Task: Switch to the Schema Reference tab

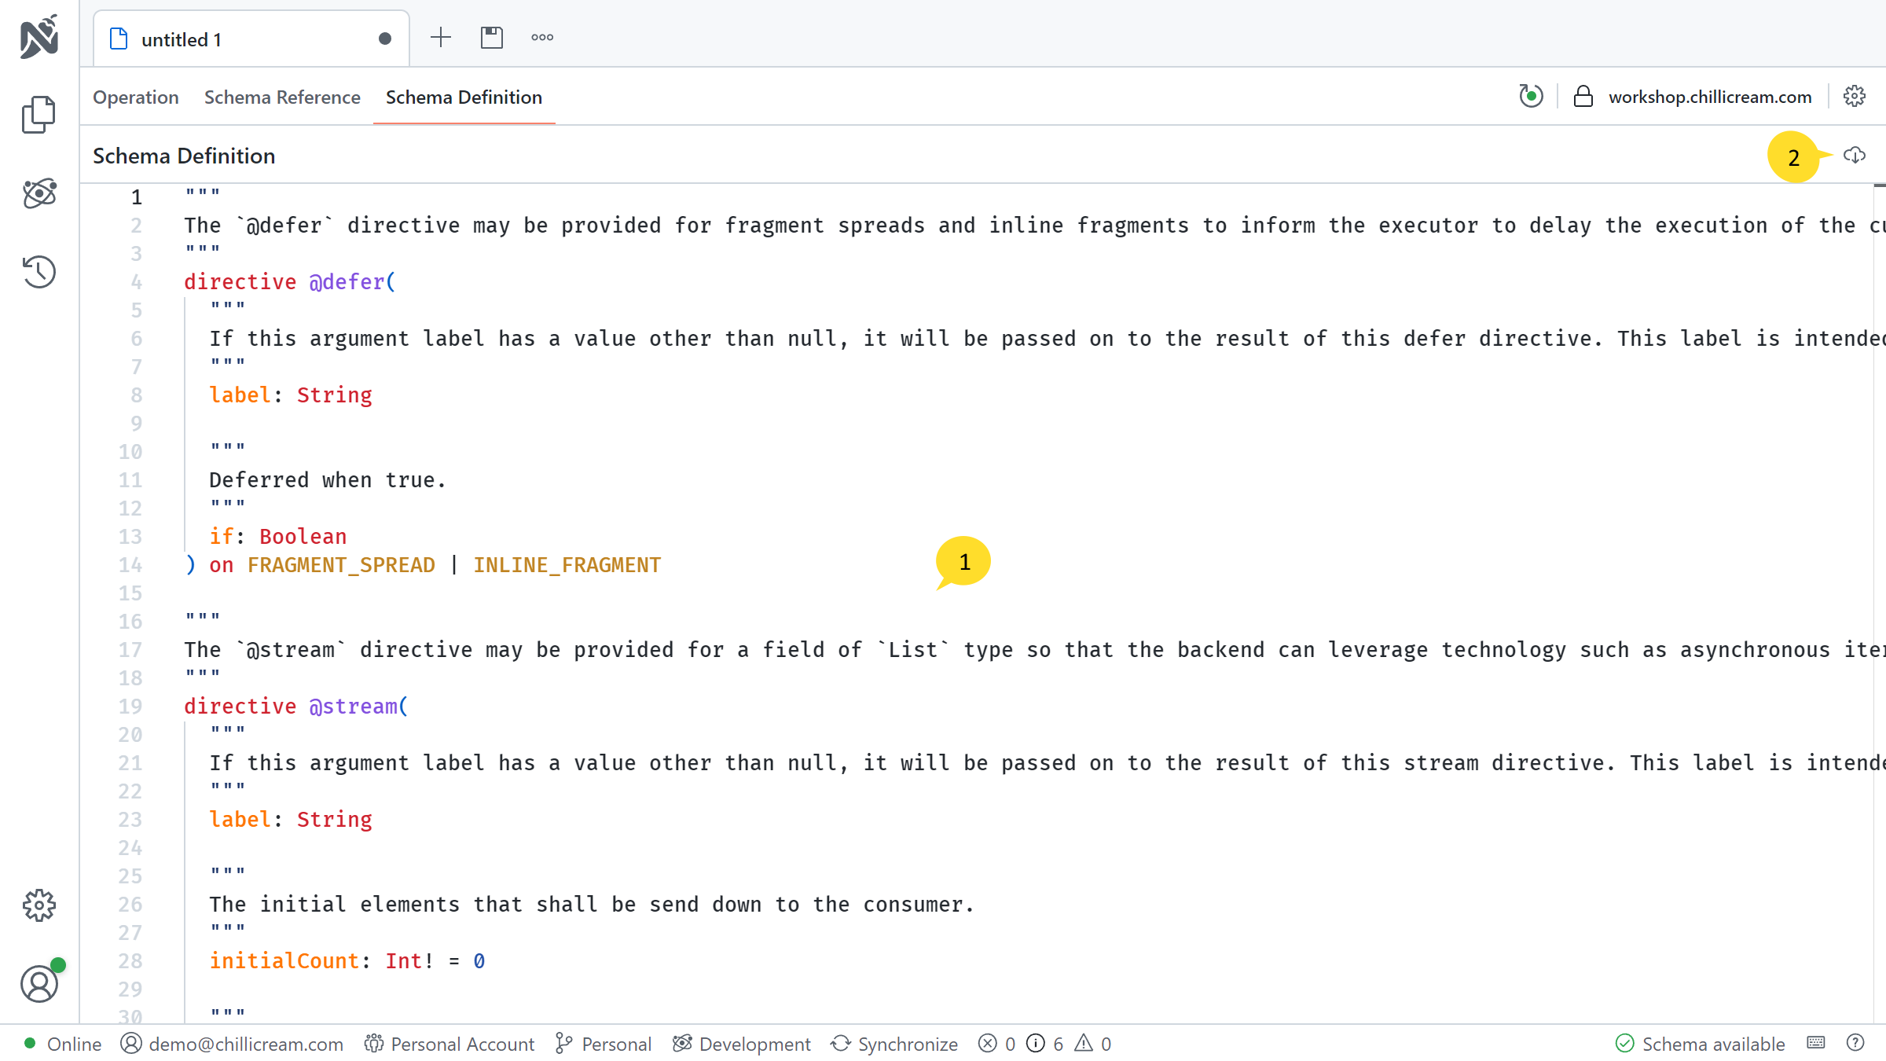Action: (282, 97)
